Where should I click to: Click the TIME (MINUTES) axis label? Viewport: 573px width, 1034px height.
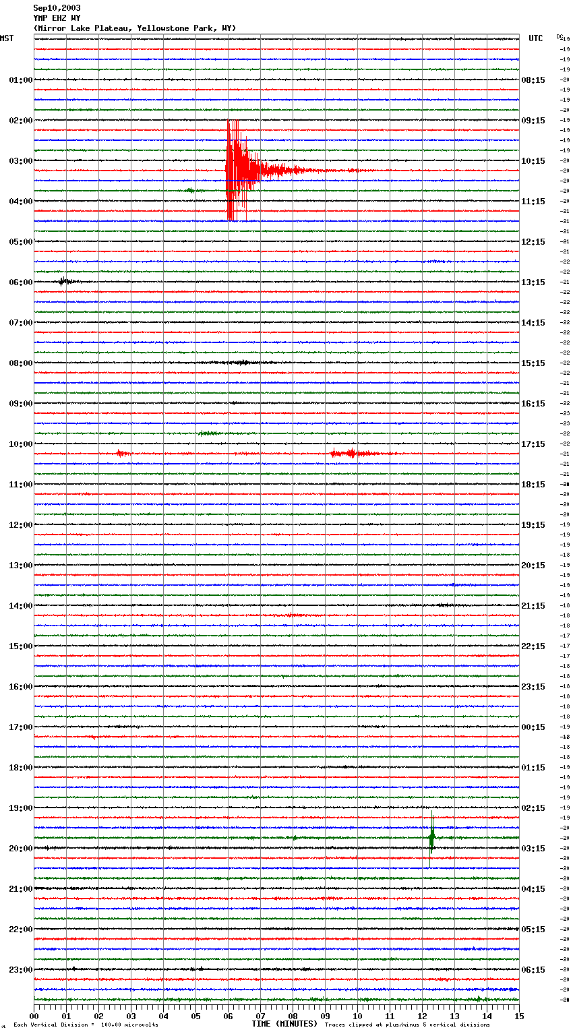click(x=284, y=1024)
